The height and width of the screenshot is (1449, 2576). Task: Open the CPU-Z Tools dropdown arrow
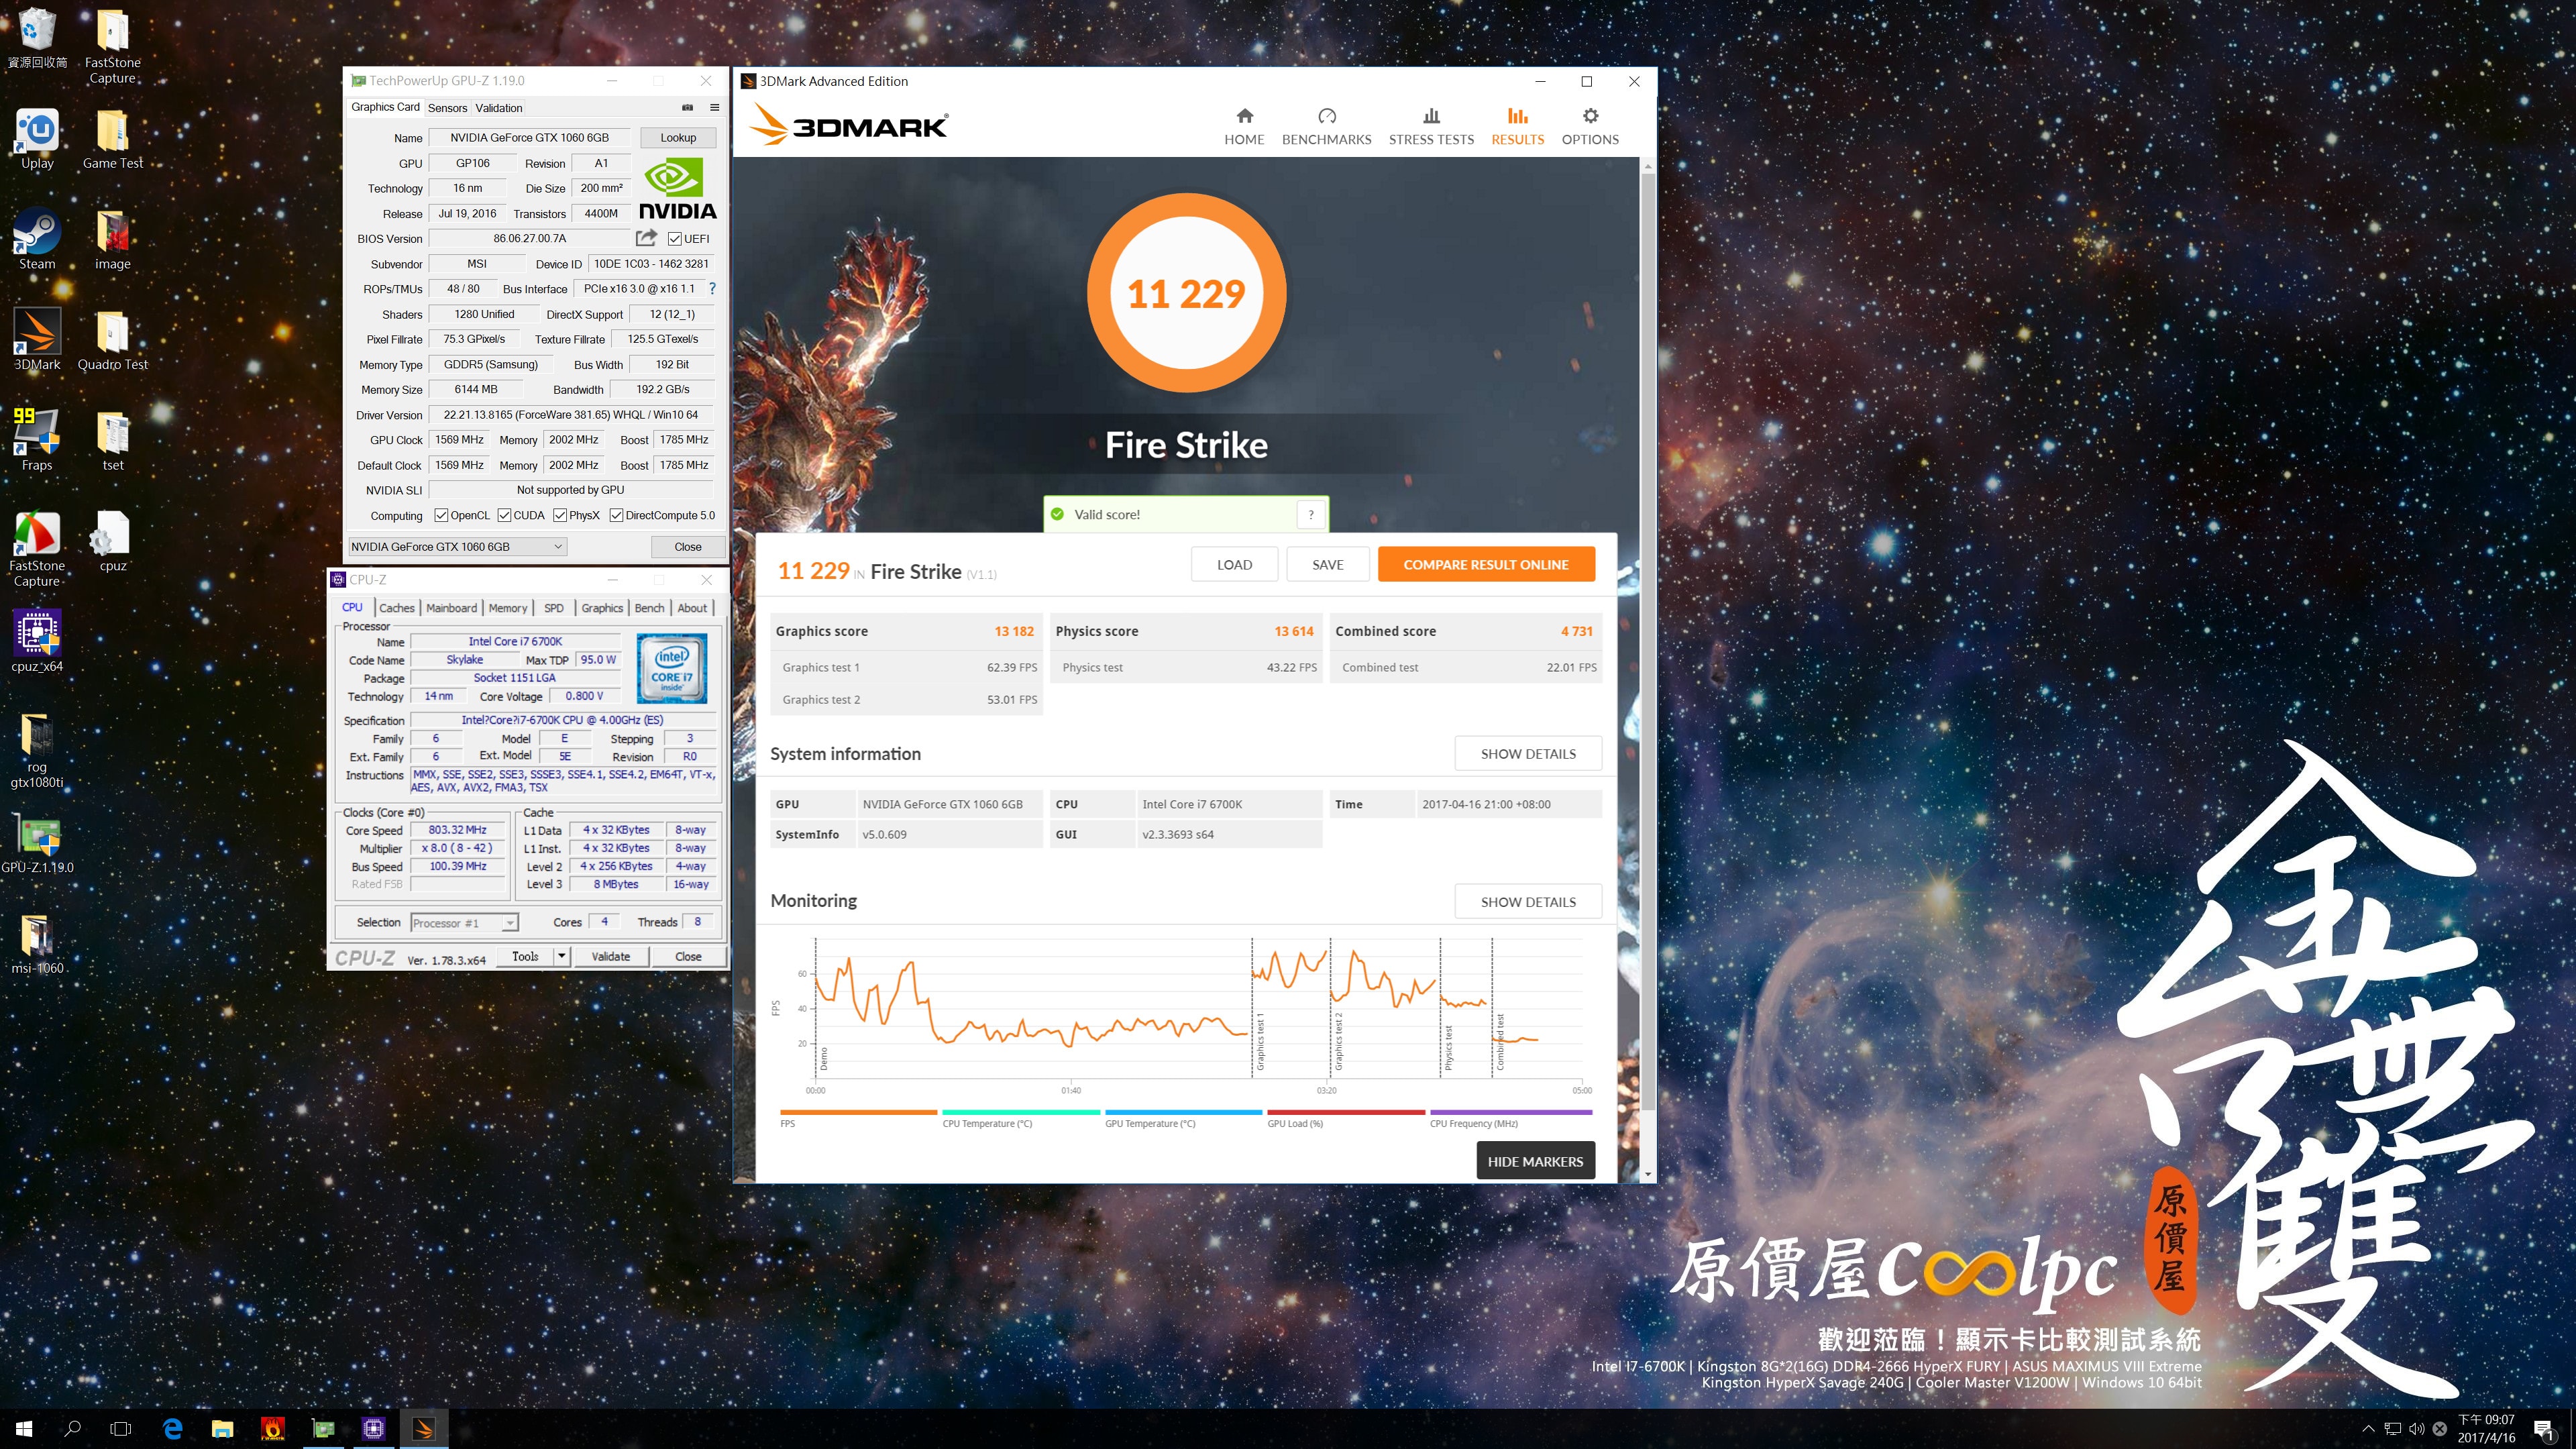(561, 956)
